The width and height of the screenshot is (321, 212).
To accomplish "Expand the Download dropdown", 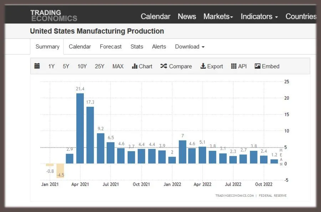I will click(x=190, y=47).
